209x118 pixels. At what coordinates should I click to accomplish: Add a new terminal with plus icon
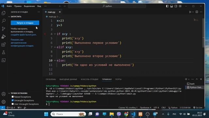(x=186, y=79)
